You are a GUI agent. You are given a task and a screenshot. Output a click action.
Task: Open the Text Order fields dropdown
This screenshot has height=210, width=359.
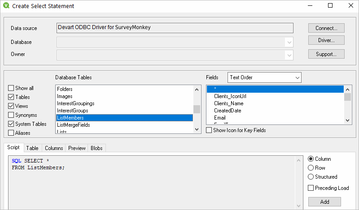[x=264, y=77]
